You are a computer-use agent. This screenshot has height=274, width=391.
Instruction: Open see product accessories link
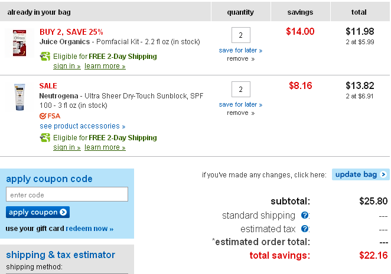82,126
